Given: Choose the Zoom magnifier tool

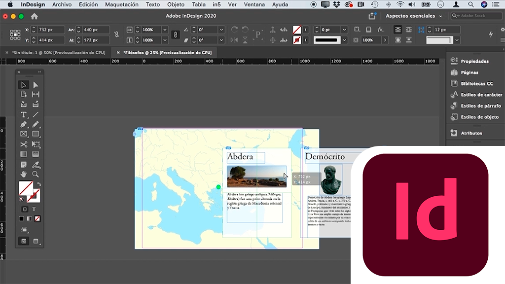Looking at the screenshot, I should tap(36, 174).
